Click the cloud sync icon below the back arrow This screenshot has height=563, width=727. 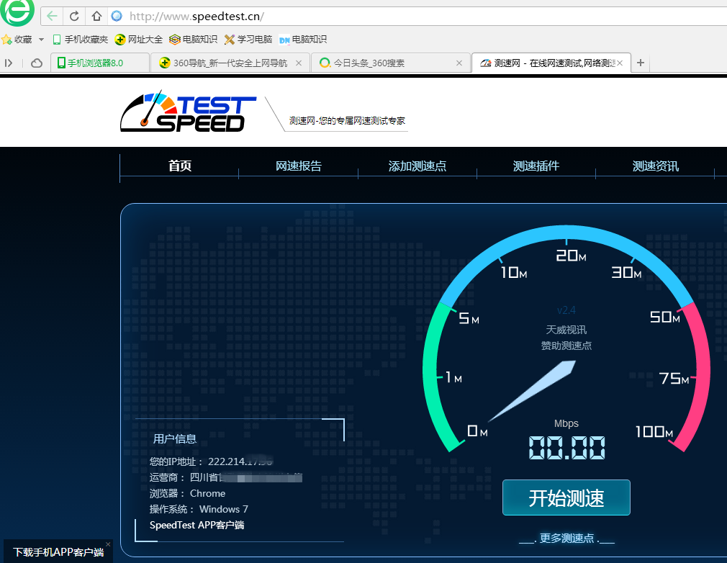(36, 63)
